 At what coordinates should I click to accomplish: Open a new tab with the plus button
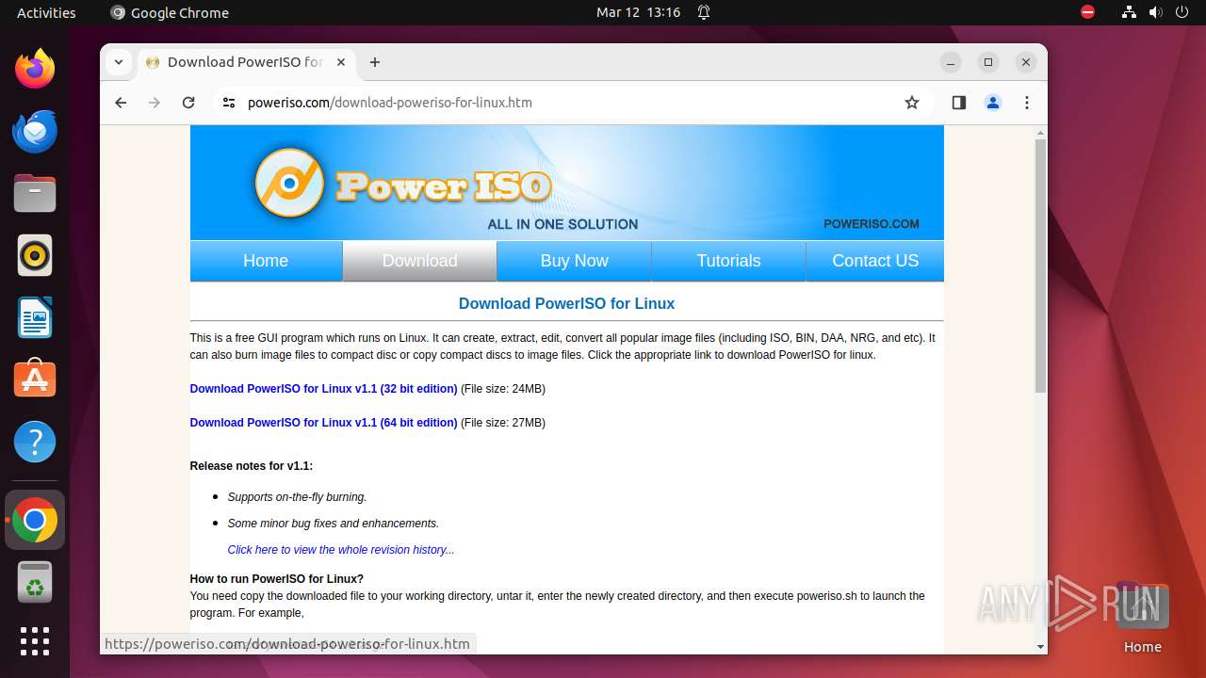(x=375, y=62)
